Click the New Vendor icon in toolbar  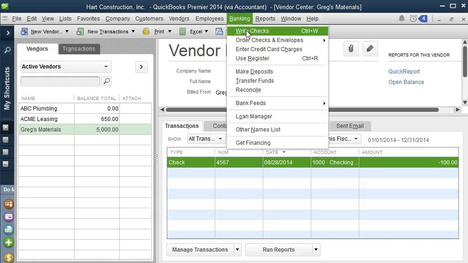24,32
